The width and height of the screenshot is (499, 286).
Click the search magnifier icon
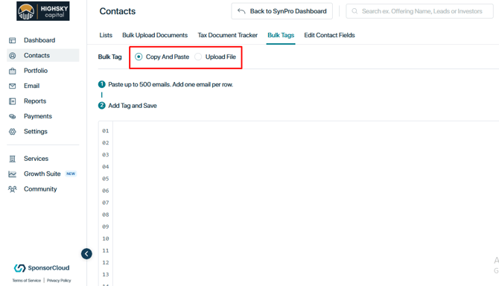(355, 11)
